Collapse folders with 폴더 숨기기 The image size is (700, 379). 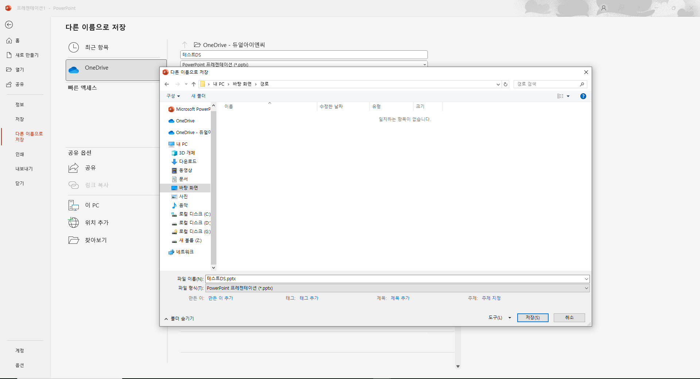(x=179, y=319)
